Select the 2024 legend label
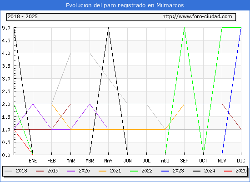The image size is (250, 182). 210,171
